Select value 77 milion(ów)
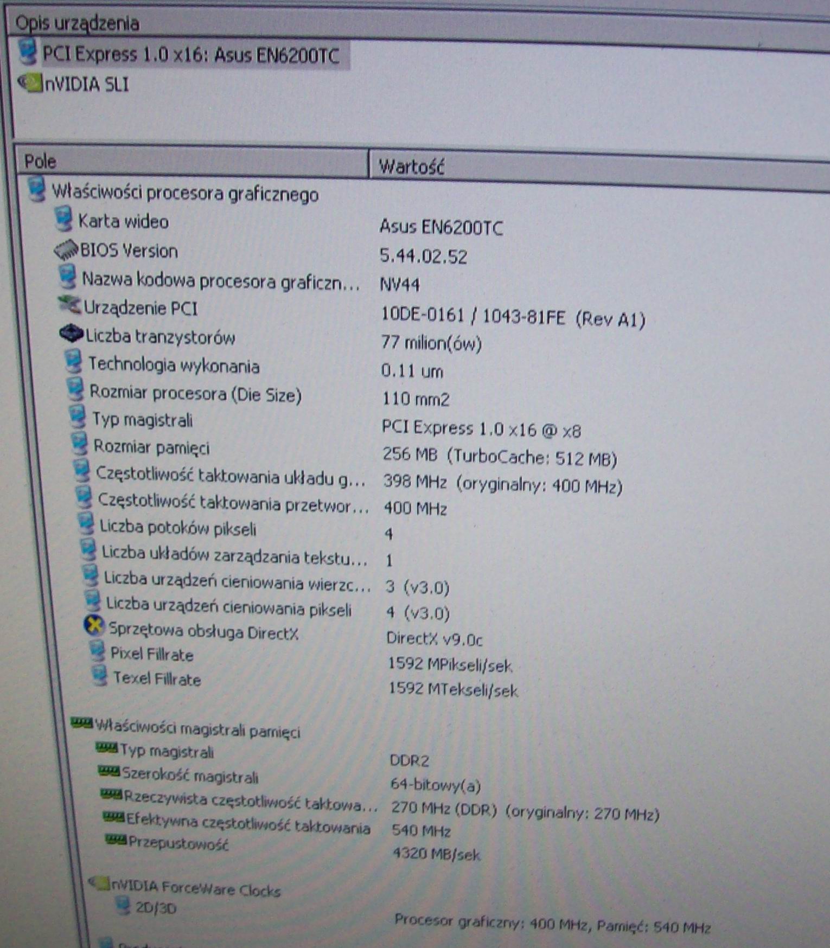 432,343
